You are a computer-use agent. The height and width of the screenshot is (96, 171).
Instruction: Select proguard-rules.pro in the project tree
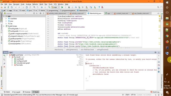point(24,36)
